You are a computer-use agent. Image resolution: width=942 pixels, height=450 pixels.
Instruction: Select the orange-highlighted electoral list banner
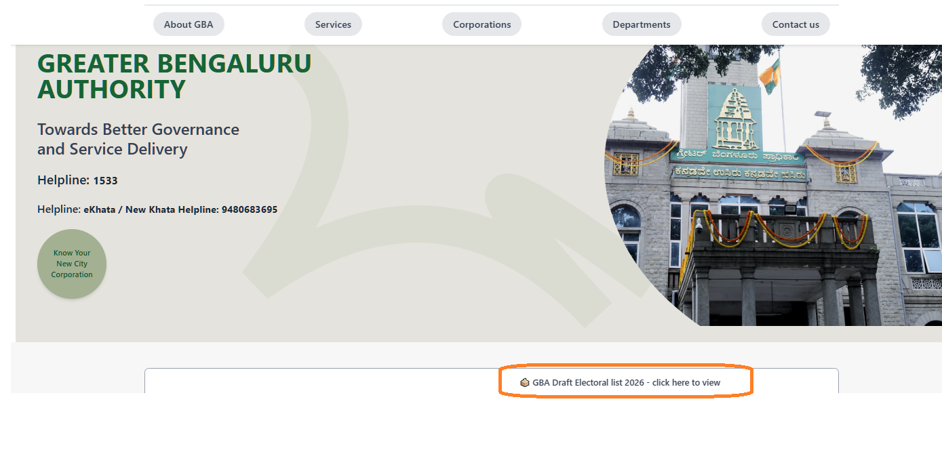click(x=625, y=381)
